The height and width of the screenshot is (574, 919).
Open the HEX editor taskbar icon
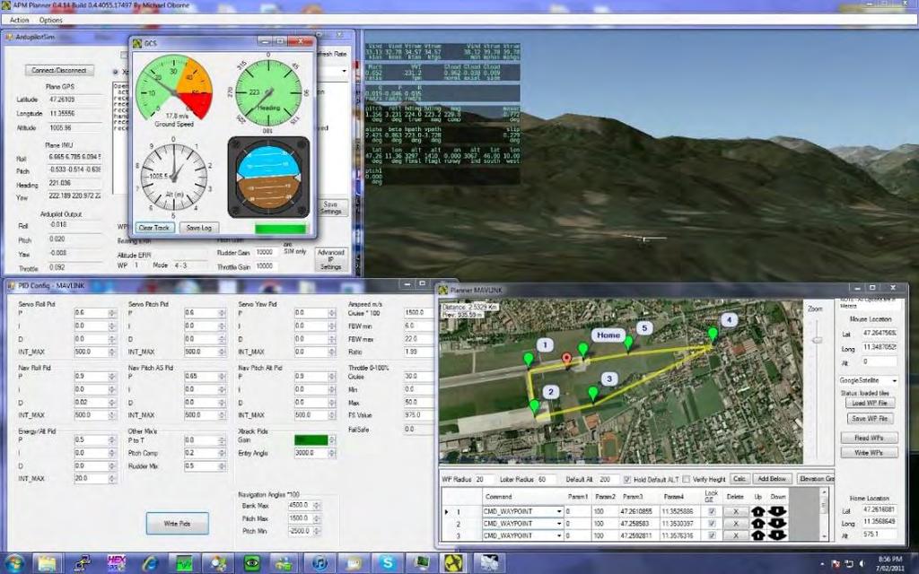tap(117, 563)
